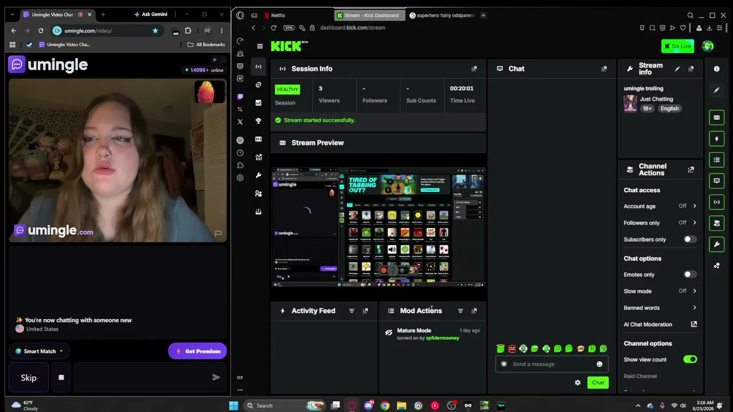
Task: Toggle Mod Actions panel via list rail icon
Action: (x=716, y=160)
